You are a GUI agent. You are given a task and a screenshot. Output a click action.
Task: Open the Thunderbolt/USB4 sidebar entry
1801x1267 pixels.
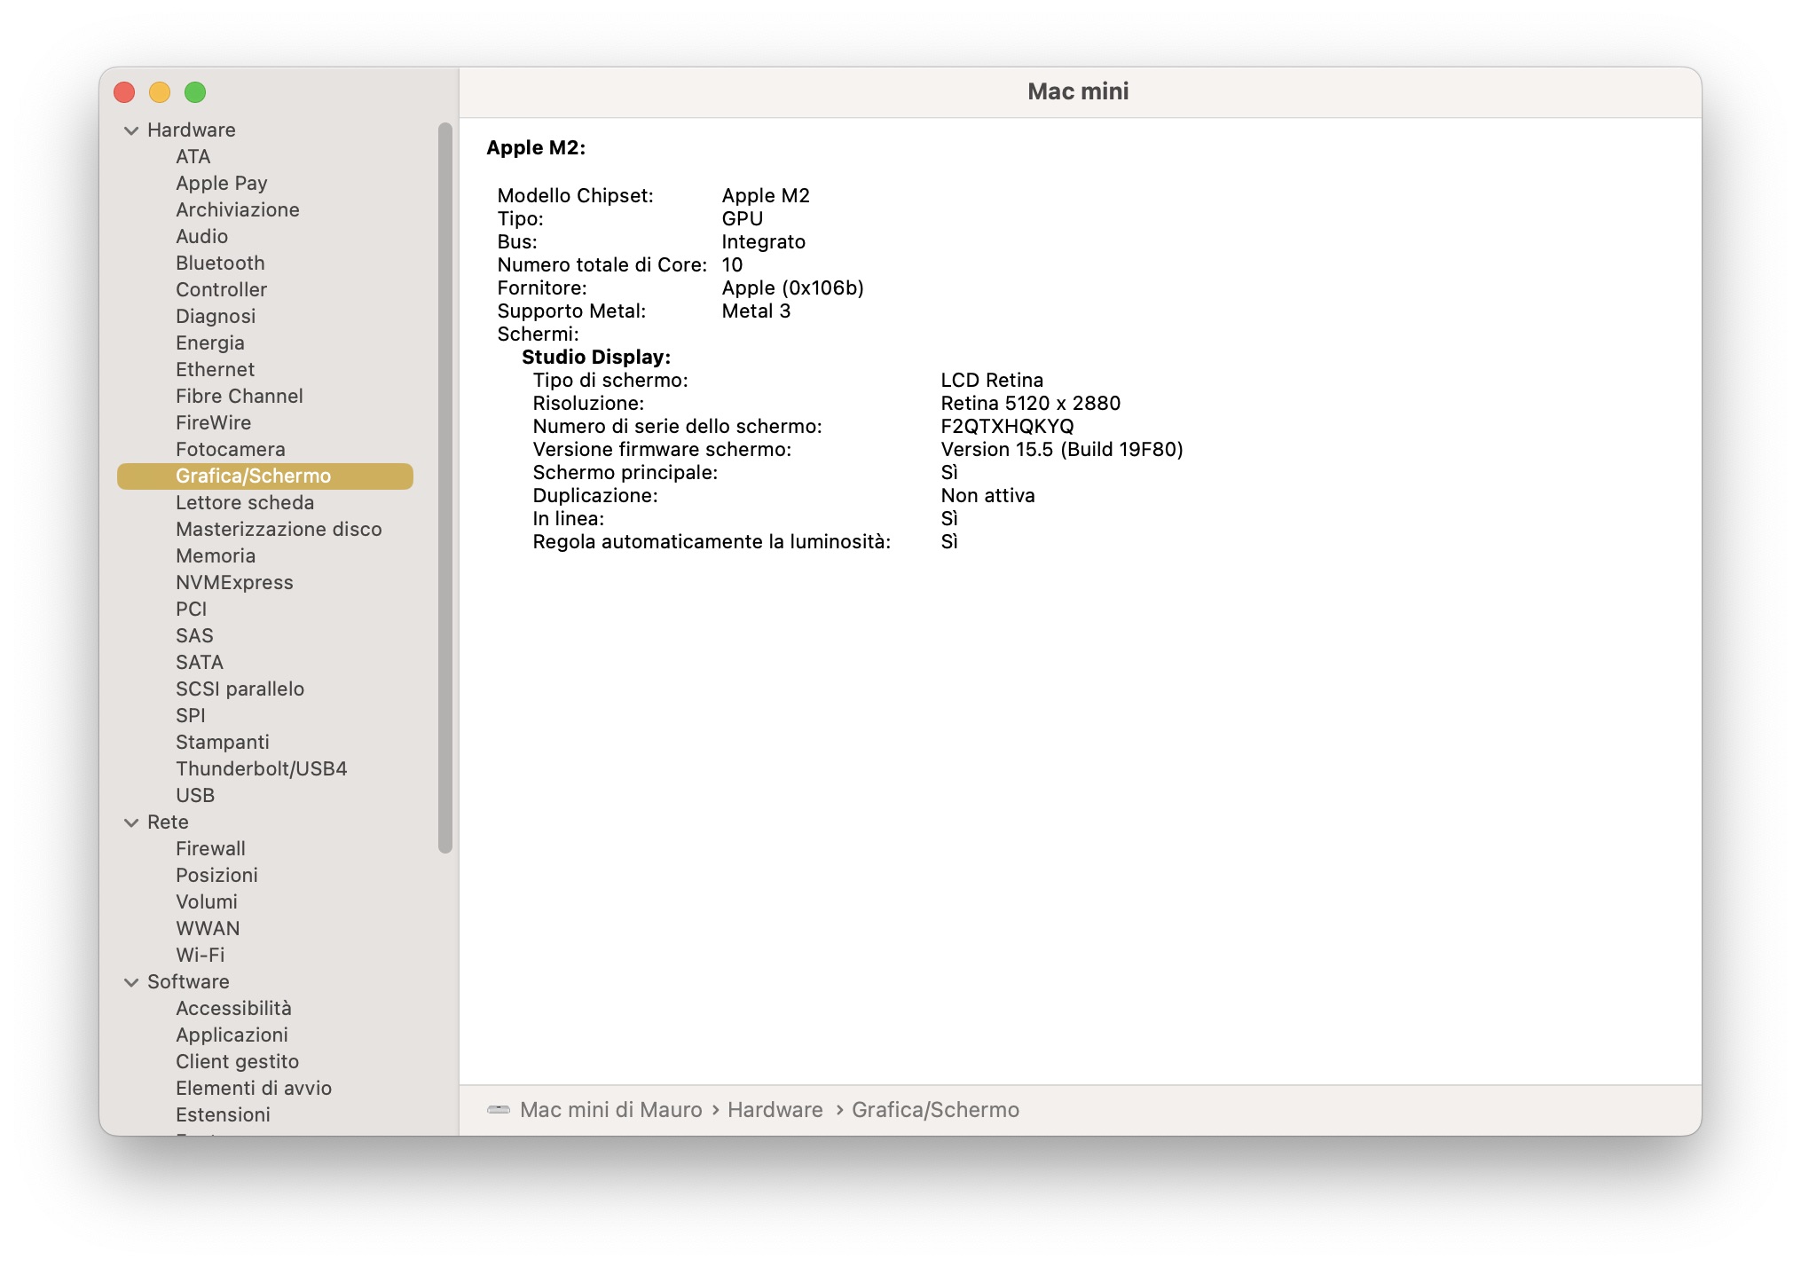[261, 769]
